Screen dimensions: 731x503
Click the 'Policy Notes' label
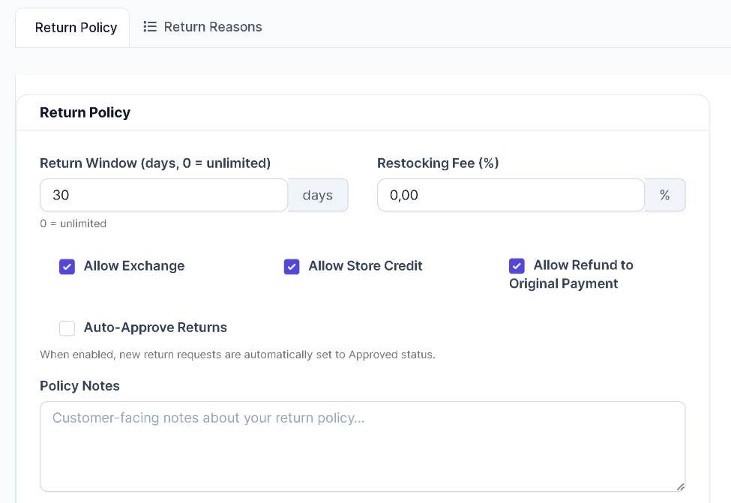(x=79, y=386)
